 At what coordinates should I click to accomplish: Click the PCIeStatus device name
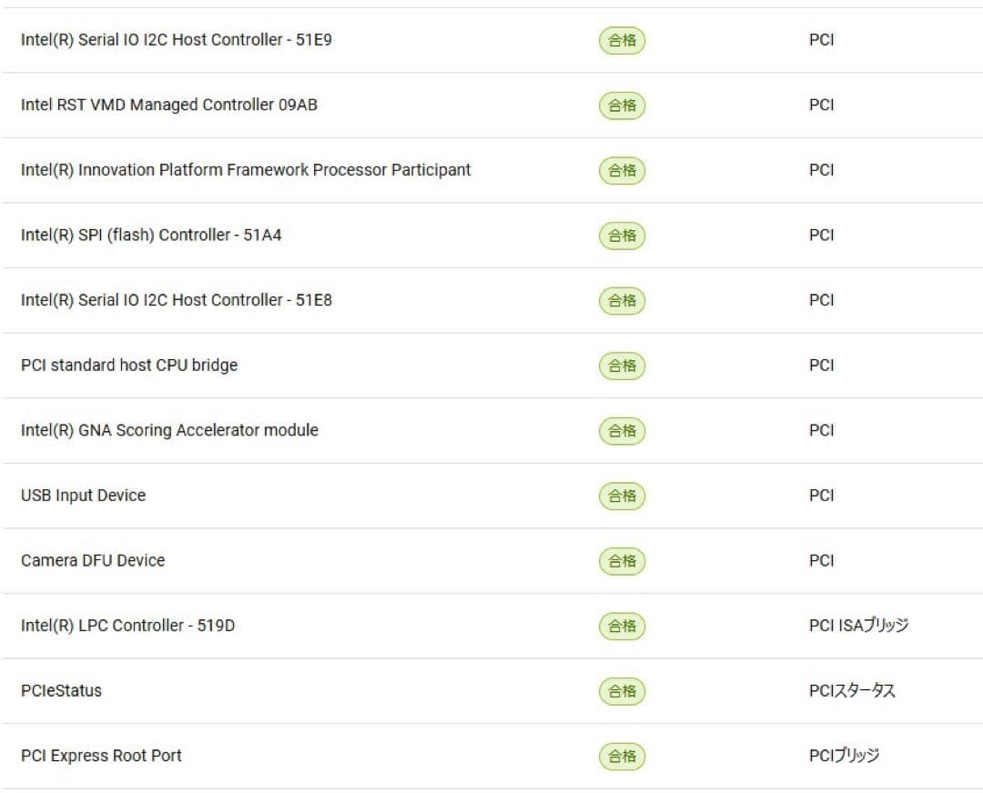click(61, 691)
